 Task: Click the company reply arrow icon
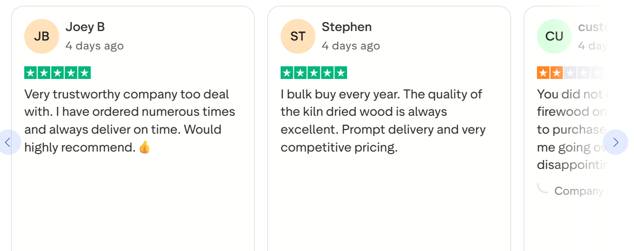(x=542, y=188)
